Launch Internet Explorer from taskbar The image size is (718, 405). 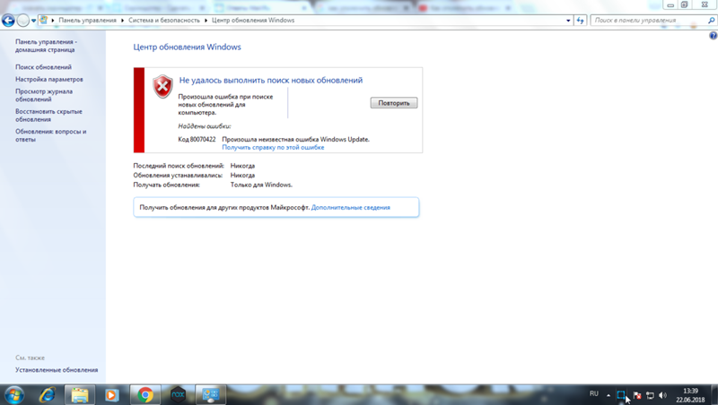[x=47, y=394]
